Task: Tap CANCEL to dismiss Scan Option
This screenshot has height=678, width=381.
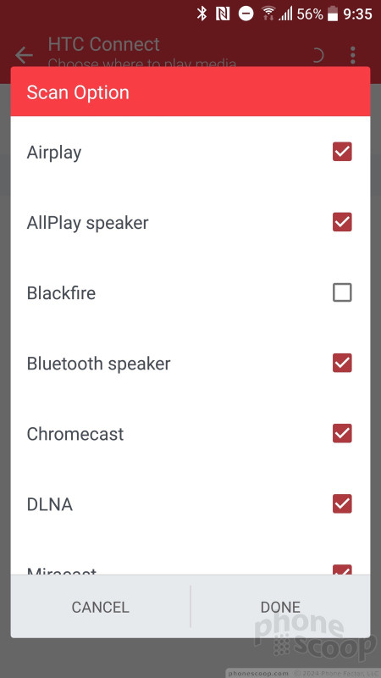Action: tap(100, 607)
